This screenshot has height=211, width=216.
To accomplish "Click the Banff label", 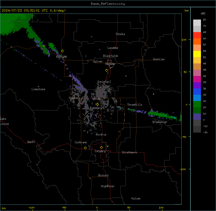I will point(31,142).
